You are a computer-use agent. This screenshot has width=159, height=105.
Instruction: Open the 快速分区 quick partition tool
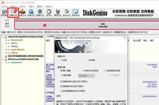[x=31, y=13]
